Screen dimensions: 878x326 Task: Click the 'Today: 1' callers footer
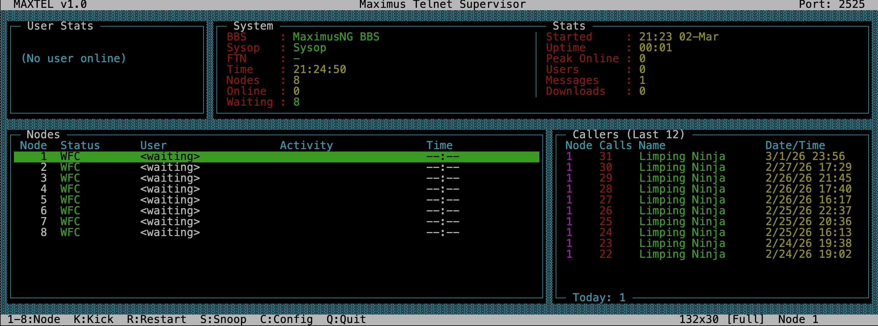[x=599, y=298]
